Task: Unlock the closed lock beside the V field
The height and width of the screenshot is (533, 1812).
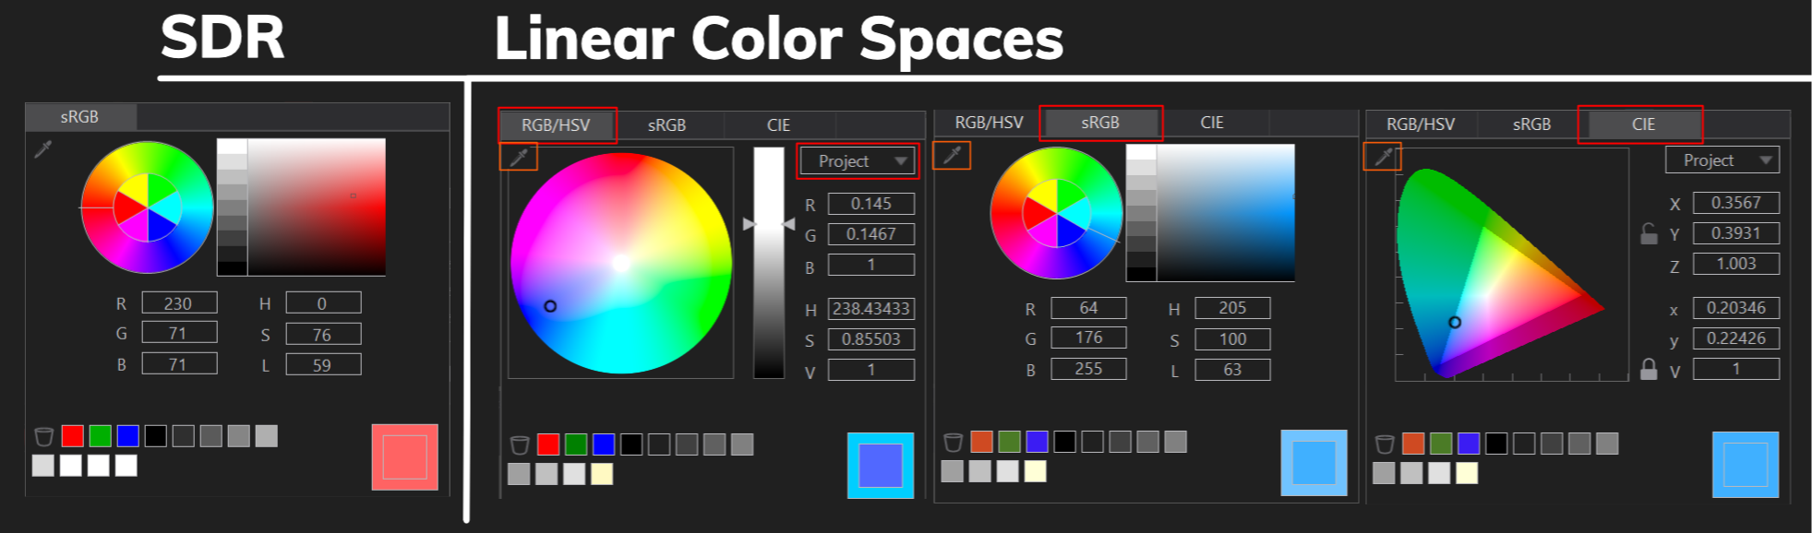Action: (x=1649, y=370)
